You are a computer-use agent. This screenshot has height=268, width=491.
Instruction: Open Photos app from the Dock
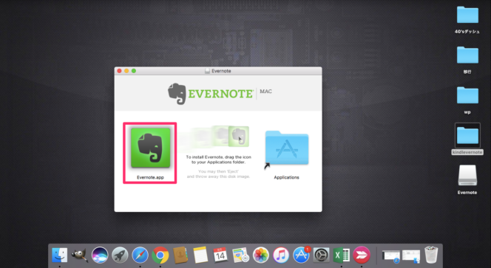point(261,255)
